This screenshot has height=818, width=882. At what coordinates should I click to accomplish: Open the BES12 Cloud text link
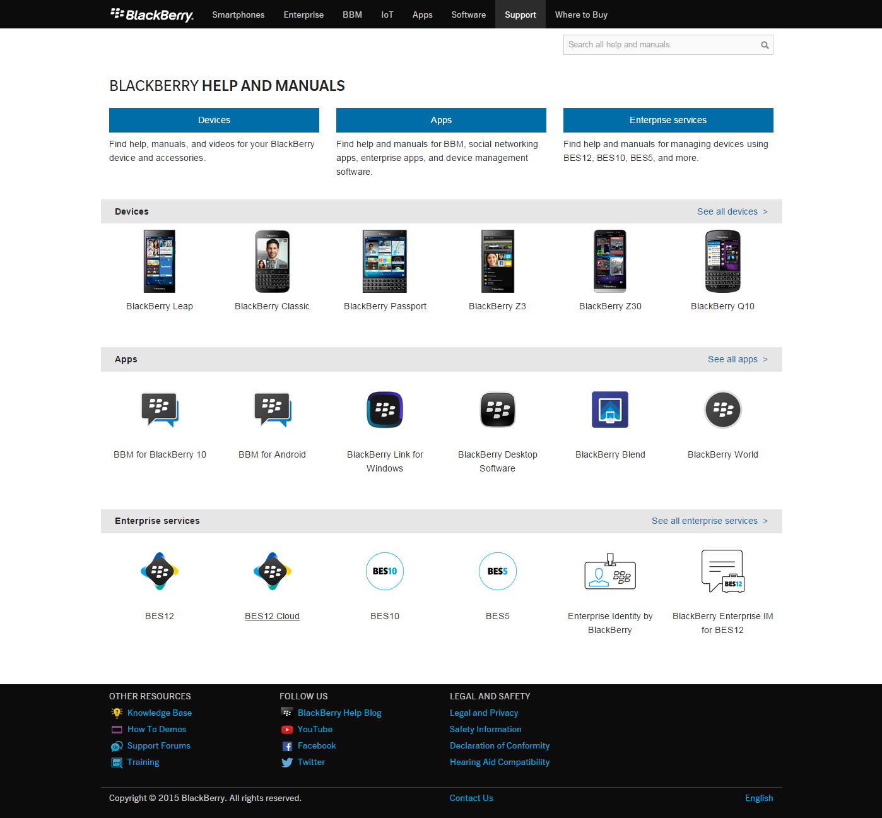(x=273, y=616)
